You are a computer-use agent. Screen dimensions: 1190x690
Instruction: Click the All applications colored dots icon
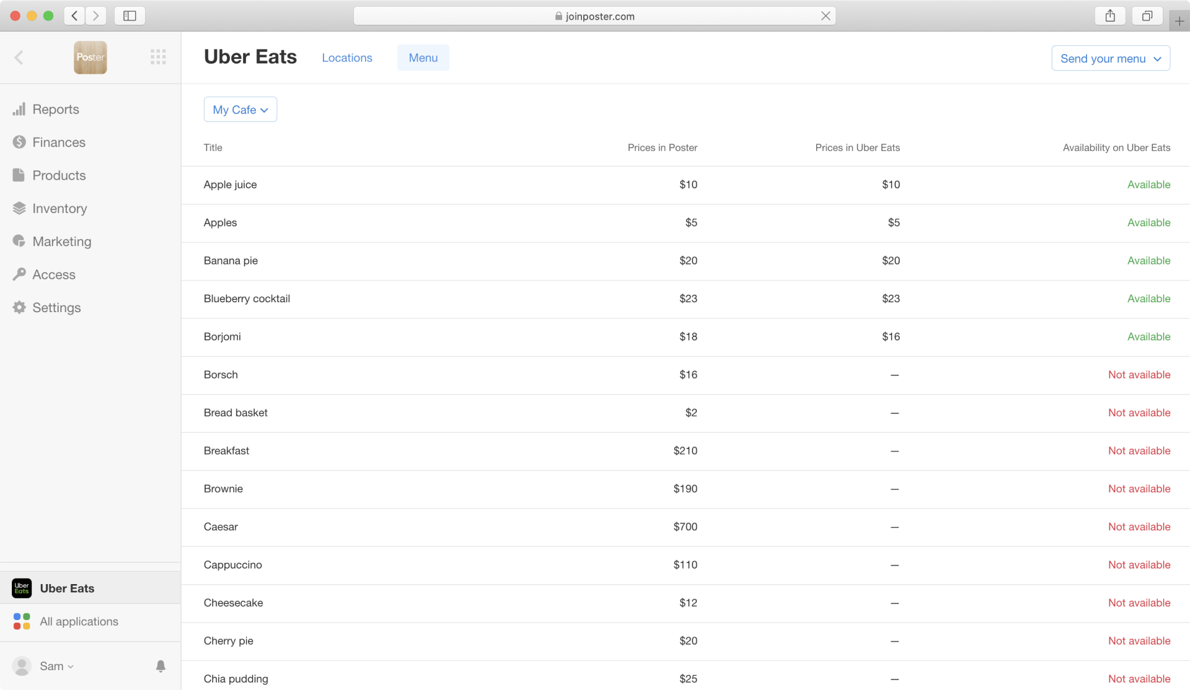[22, 621]
